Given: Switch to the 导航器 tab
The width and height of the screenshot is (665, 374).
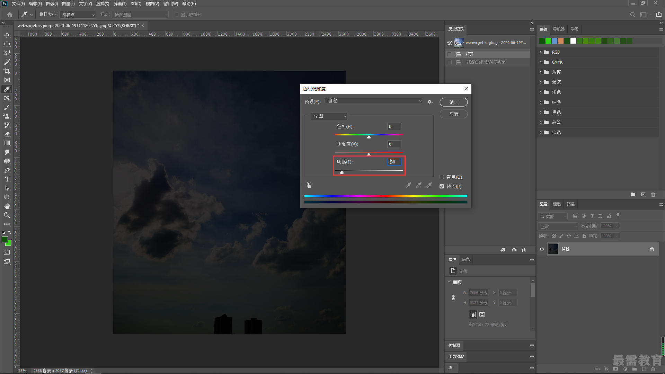Looking at the screenshot, I should pyautogui.click(x=559, y=29).
